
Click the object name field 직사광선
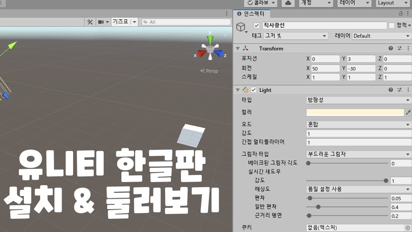(x=324, y=25)
